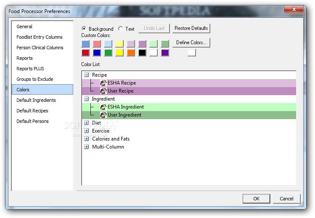Open Groups to Exclude preferences
Image resolution: width=315 pixels, height=218 pixels.
tap(42, 79)
